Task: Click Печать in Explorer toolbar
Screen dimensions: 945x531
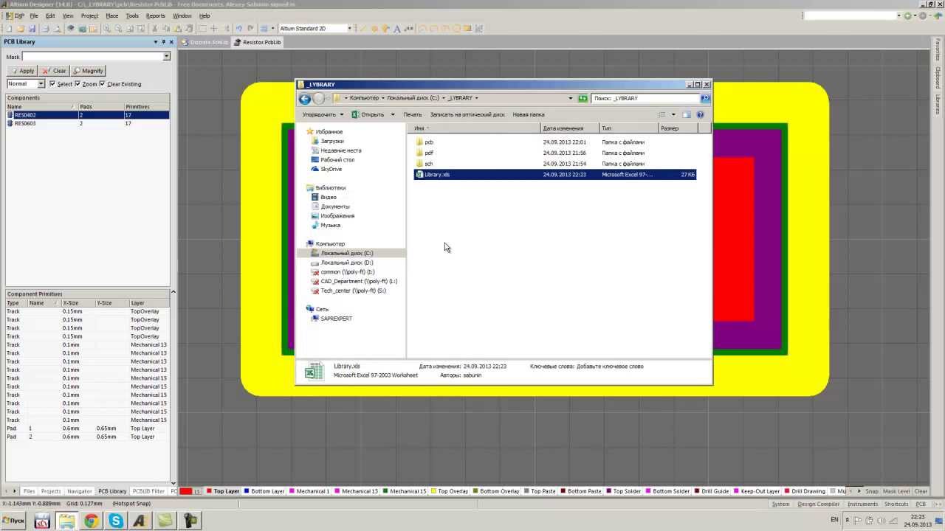Action: point(413,114)
